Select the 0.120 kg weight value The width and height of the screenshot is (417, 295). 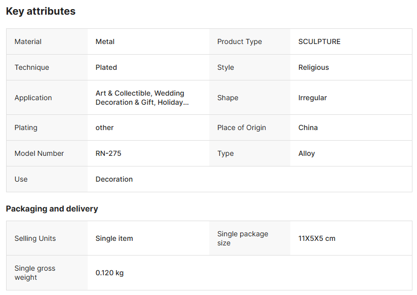tap(109, 273)
